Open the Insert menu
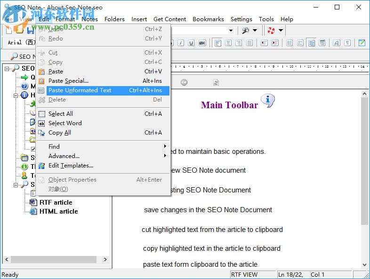 [x=139, y=19]
